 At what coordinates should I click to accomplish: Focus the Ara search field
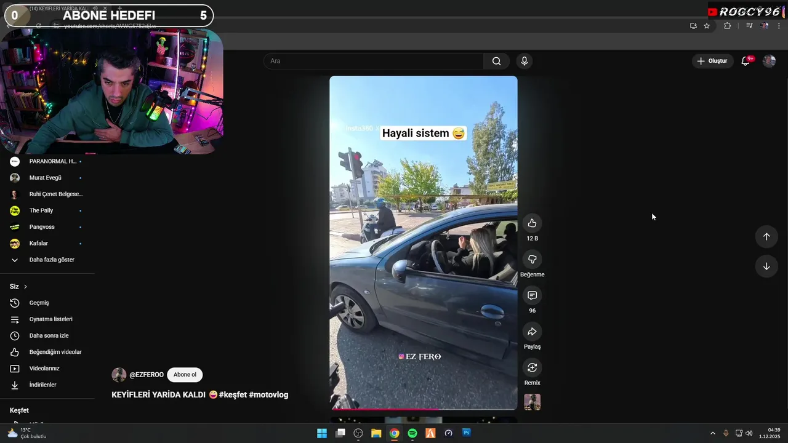click(374, 61)
